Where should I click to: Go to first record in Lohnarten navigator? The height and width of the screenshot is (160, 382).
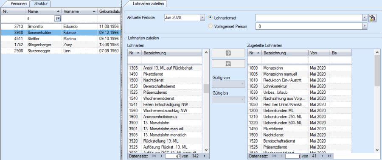tap(154, 156)
